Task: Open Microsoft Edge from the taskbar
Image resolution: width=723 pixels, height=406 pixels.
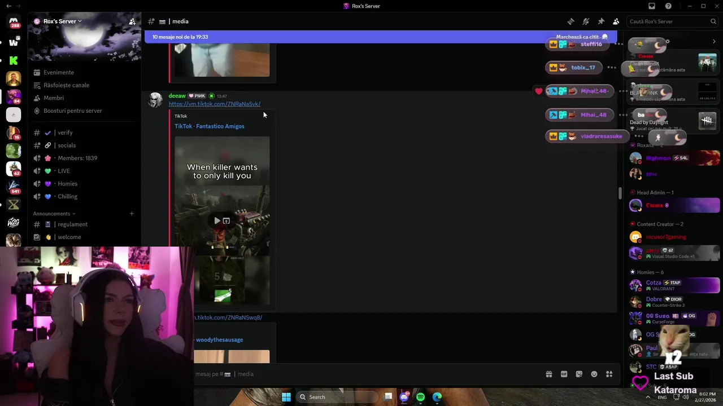Action: [437, 397]
